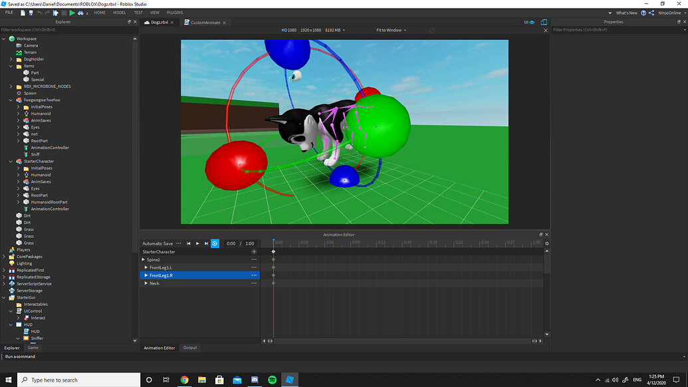Open options dots for Spine2 track
The width and height of the screenshot is (688, 387).
pos(254,260)
